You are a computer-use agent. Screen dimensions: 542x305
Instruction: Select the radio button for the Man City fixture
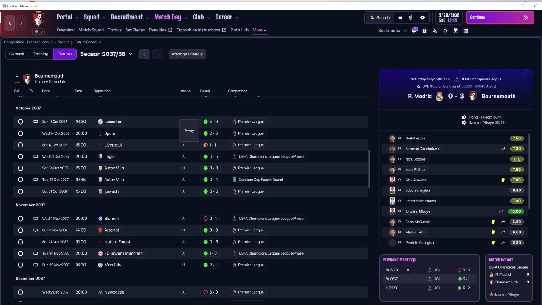pyautogui.click(x=20, y=265)
